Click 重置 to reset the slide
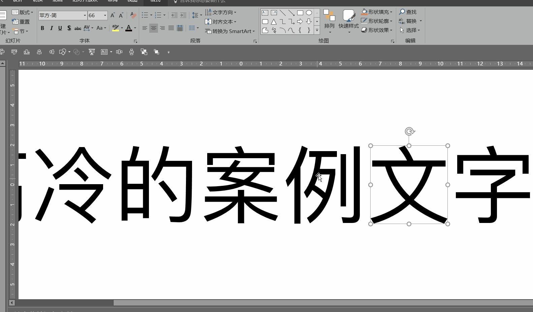The height and width of the screenshot is (312, 533). pos(21,22)
